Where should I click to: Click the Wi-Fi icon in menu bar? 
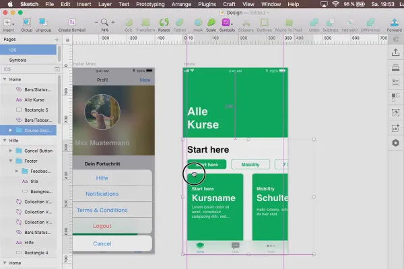pyautogui.click(x=335, y=4)
